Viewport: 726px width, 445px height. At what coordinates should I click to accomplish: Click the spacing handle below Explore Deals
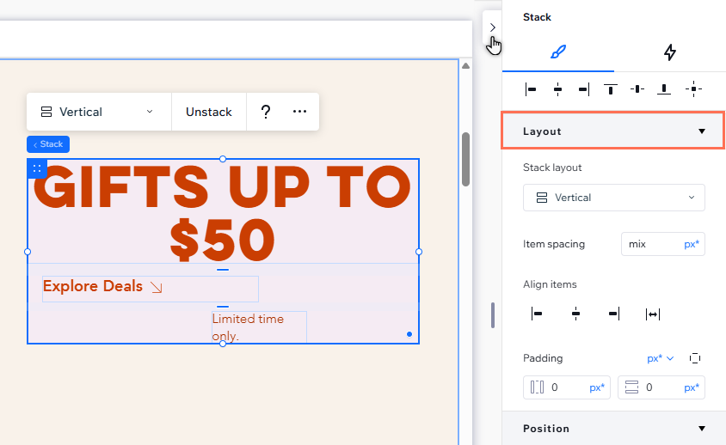[223, 307]
